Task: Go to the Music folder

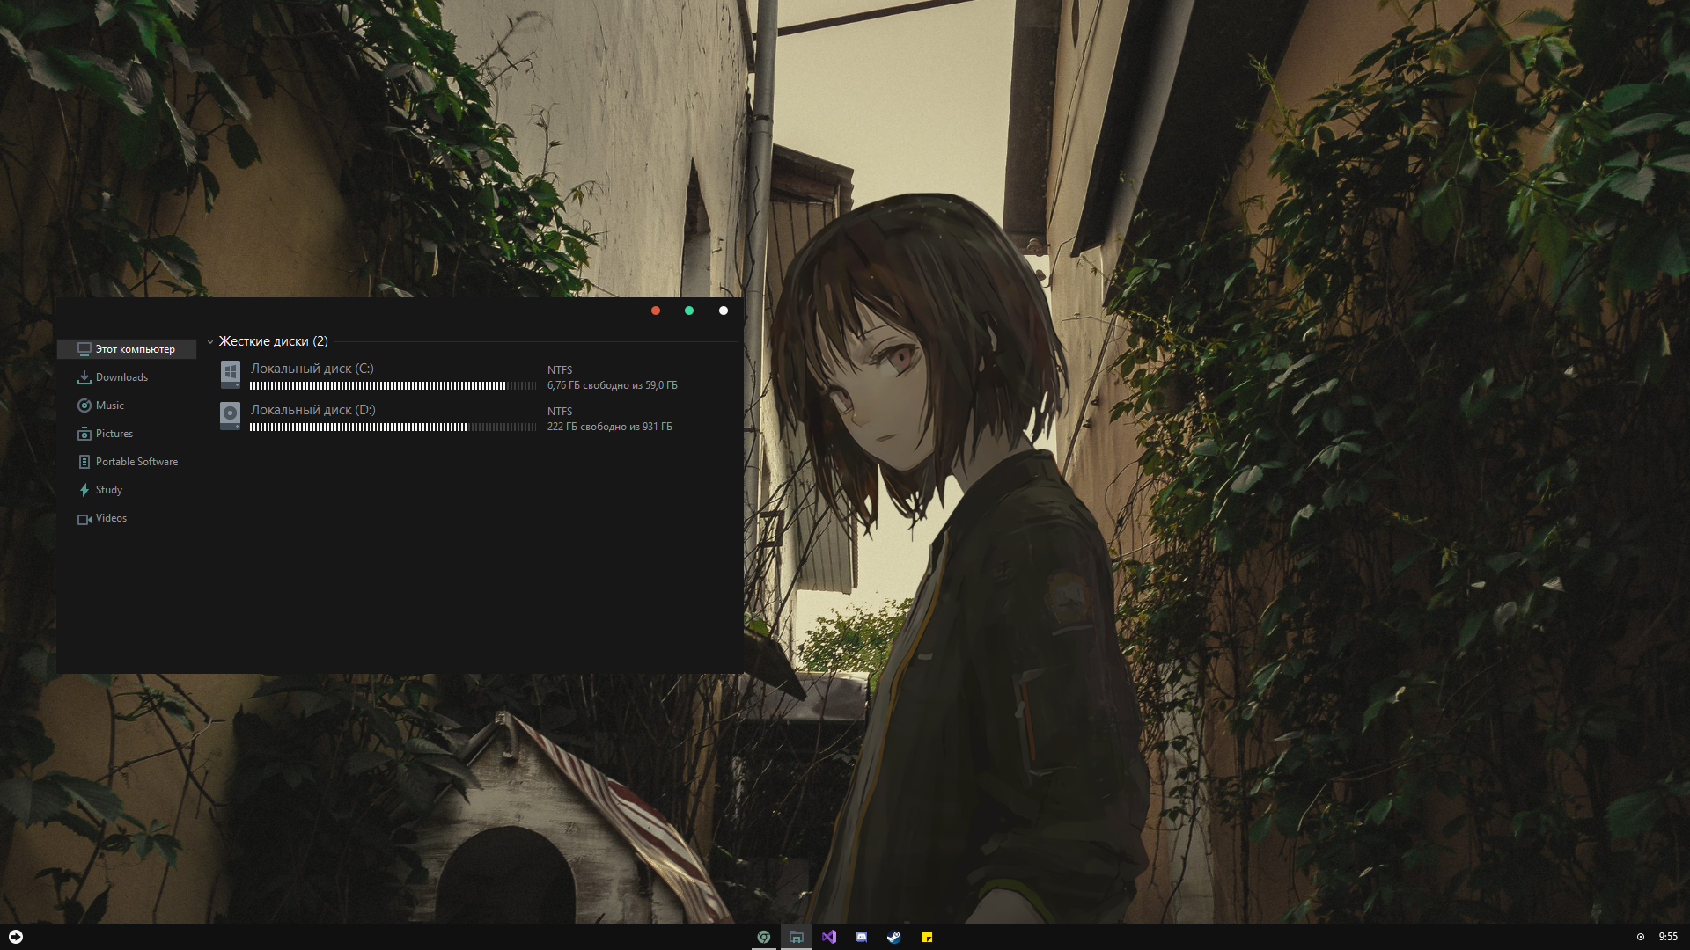Action: click(x=109, y=406)
